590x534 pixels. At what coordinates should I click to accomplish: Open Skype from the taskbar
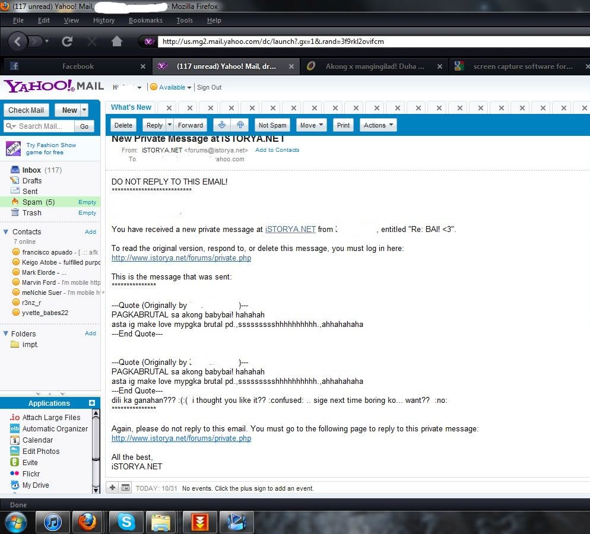click(126, 522)
